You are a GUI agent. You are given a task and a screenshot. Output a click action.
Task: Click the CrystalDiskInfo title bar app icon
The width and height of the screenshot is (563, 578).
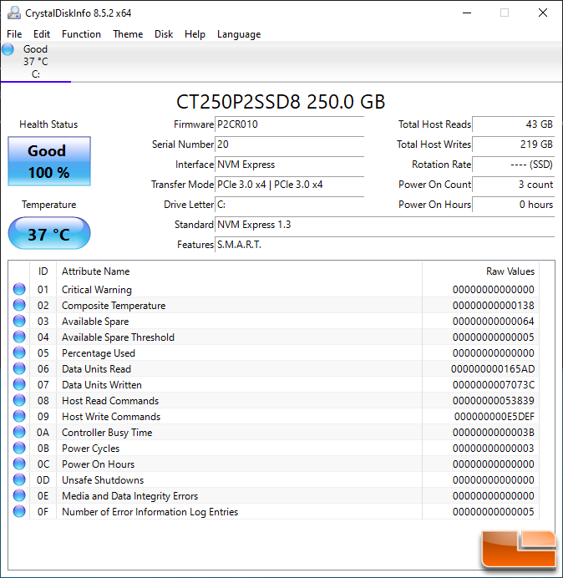click(x=14, y=13)
